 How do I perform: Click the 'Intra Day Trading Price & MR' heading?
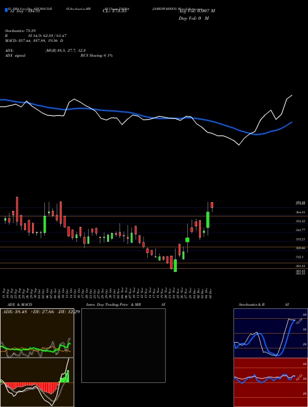click(x=113, y=305)
